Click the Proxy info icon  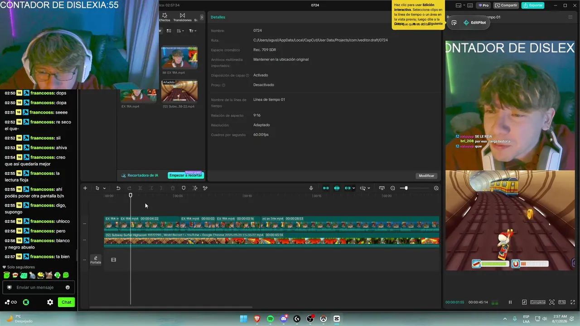tap(223, 85)
